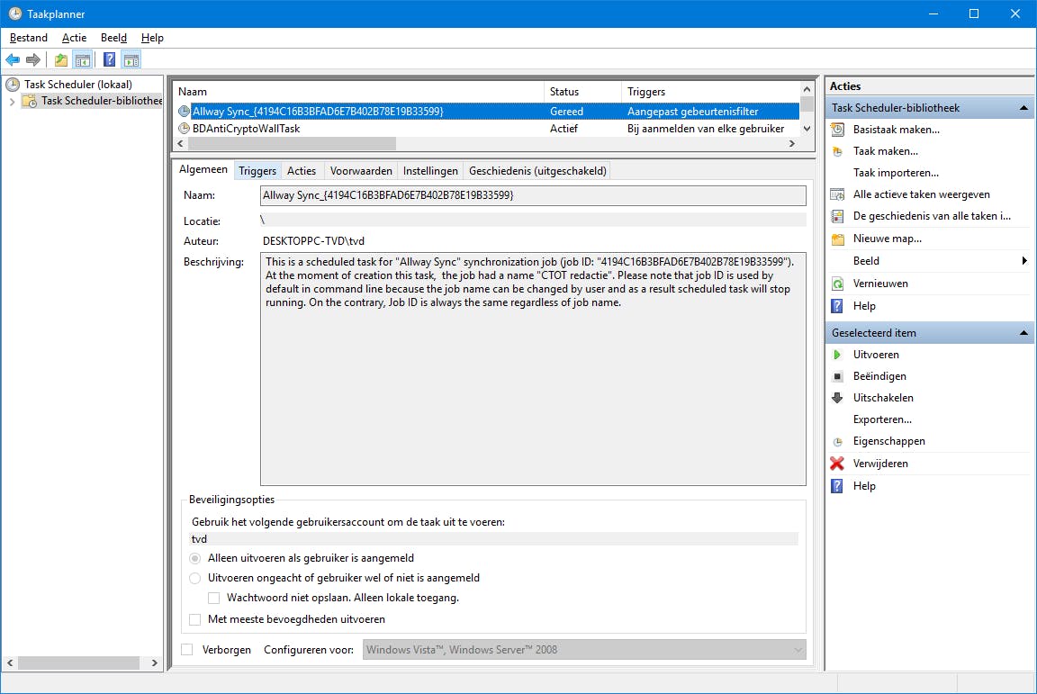Click the task list horizontal scroll-right arrow
This screenshot has width=1037, height=694.
tap(792, 143)
